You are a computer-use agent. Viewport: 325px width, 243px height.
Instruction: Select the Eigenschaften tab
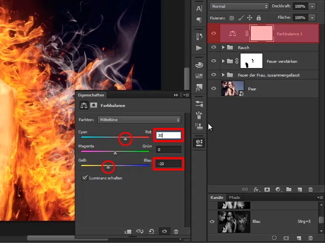pyautogui.click(x=91, y=95)
